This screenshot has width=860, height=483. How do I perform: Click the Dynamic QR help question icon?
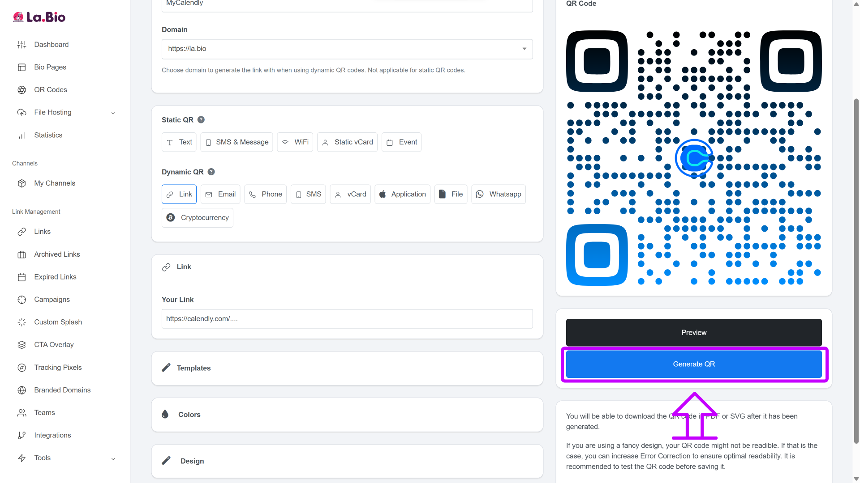click(x=211, y=172)
